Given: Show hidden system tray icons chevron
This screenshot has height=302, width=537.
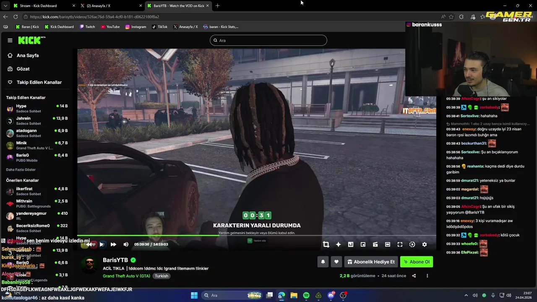Looking at the screenshot, I should (x=466, y=295).
